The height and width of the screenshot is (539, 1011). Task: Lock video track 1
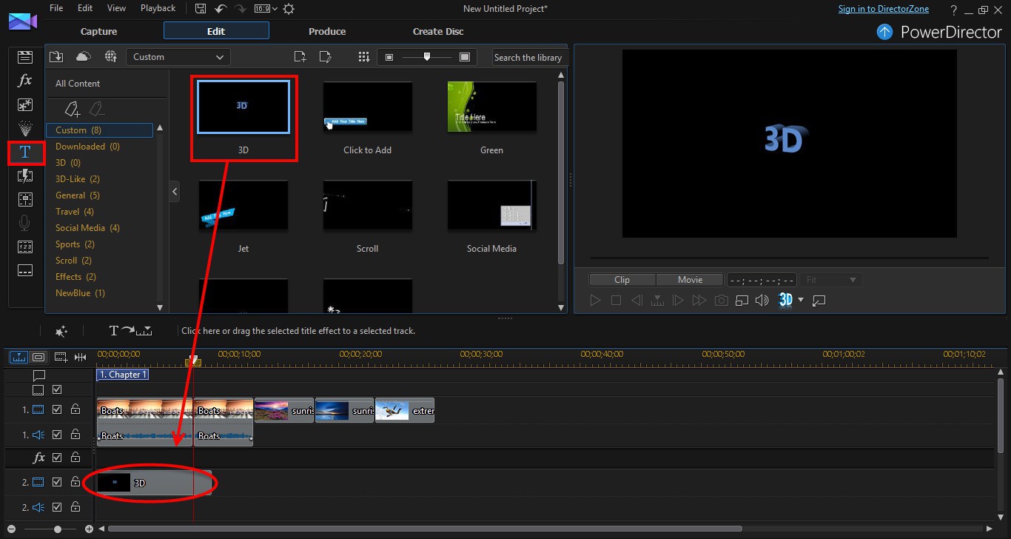pos(75,409)
